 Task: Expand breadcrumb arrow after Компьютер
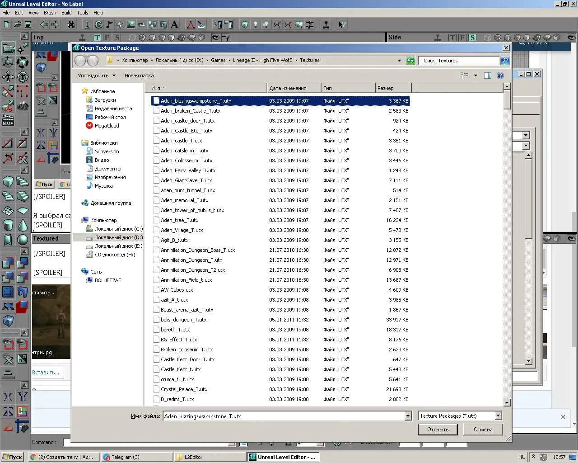[152, 60]
